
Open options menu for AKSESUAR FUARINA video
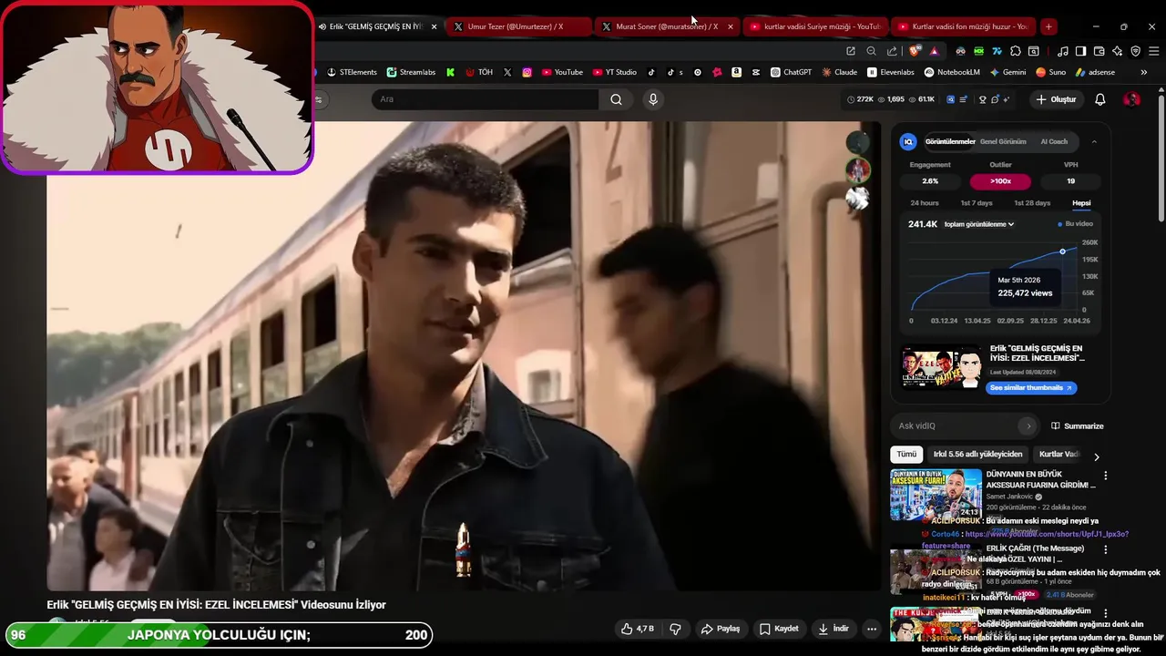[1106, 476]
